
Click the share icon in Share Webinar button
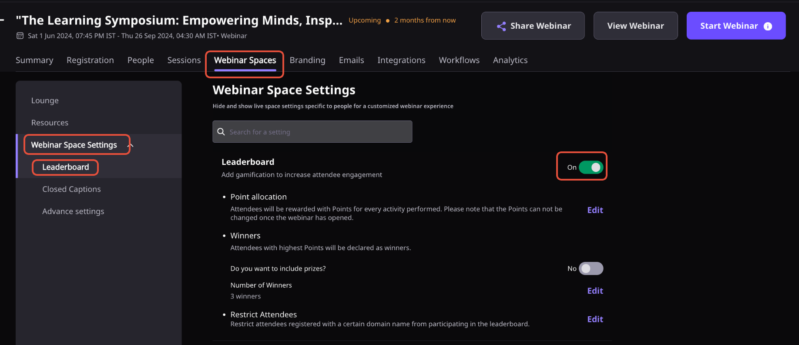pyautogui.click(x=501, y=26)
